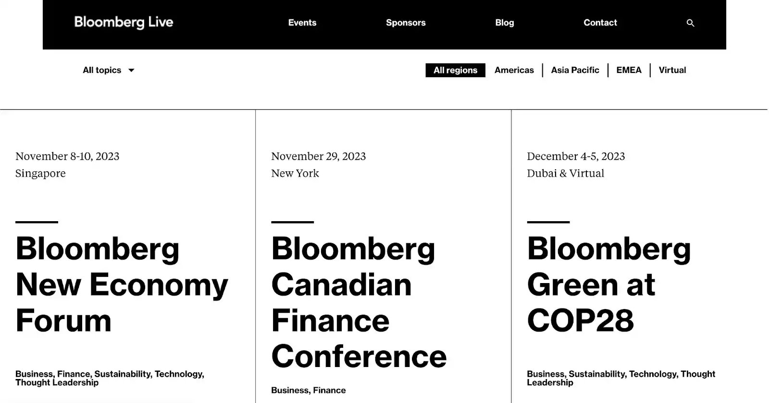Image resolution: width=769 pixels, height=403 pixels.
Task: Click Business, Finance tags under Canadian Conference
Action: [x=308, y=390]
